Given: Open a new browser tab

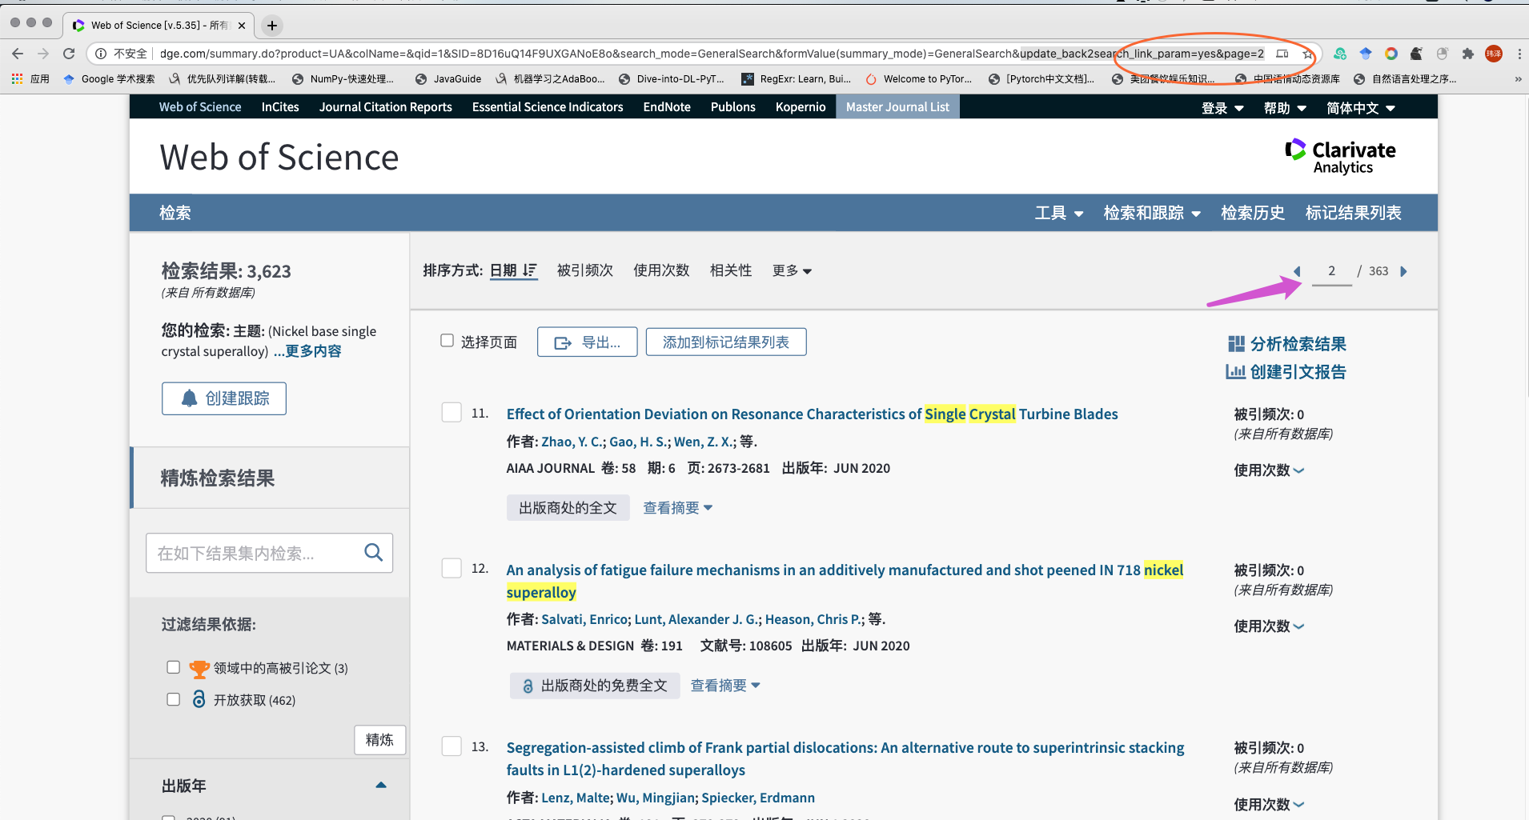Looking at the screenshot, I should coord(272,26).
